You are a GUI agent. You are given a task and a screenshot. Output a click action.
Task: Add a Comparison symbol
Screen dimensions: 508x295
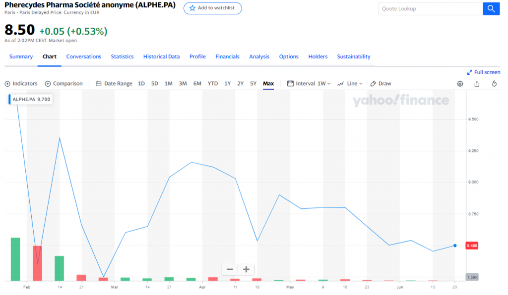[x=64, y=84]
